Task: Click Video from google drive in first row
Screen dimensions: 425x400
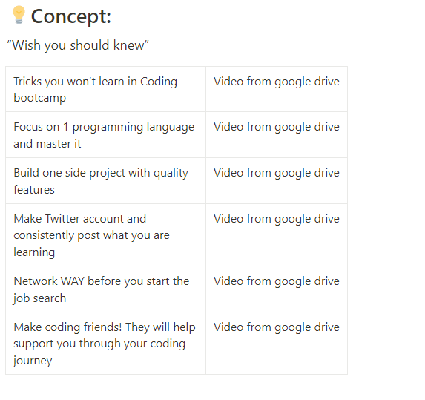Action: click(277, 82)
